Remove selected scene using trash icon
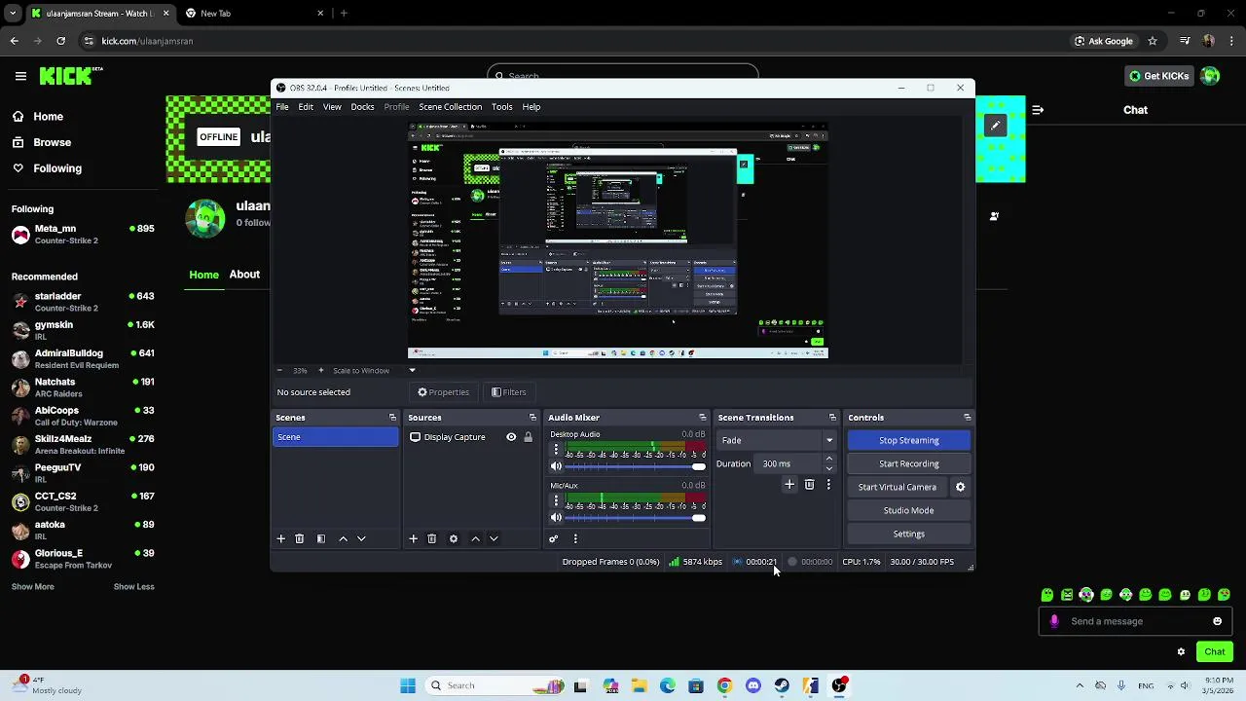Screen dimensions: 1246x701 tap(300, 538)
